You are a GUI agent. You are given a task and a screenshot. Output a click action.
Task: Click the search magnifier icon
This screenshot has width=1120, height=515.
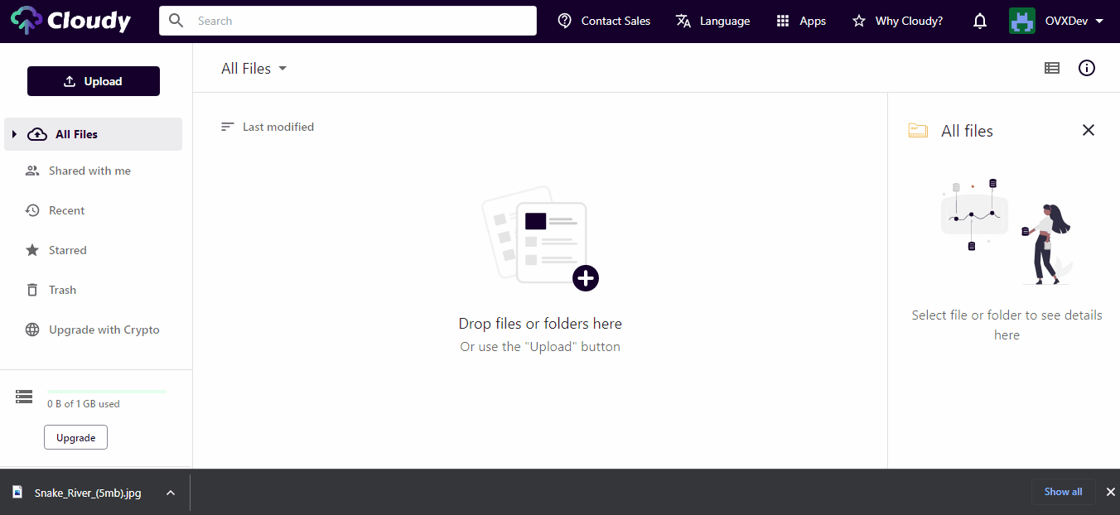tap(176, 21)
